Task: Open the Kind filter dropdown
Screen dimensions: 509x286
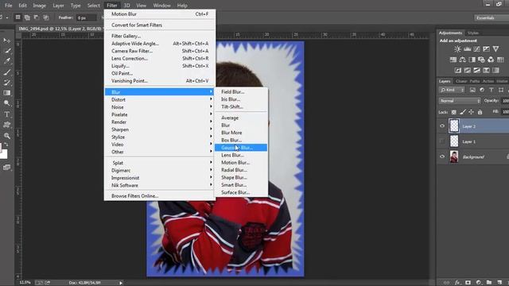Action: point(452,90)
